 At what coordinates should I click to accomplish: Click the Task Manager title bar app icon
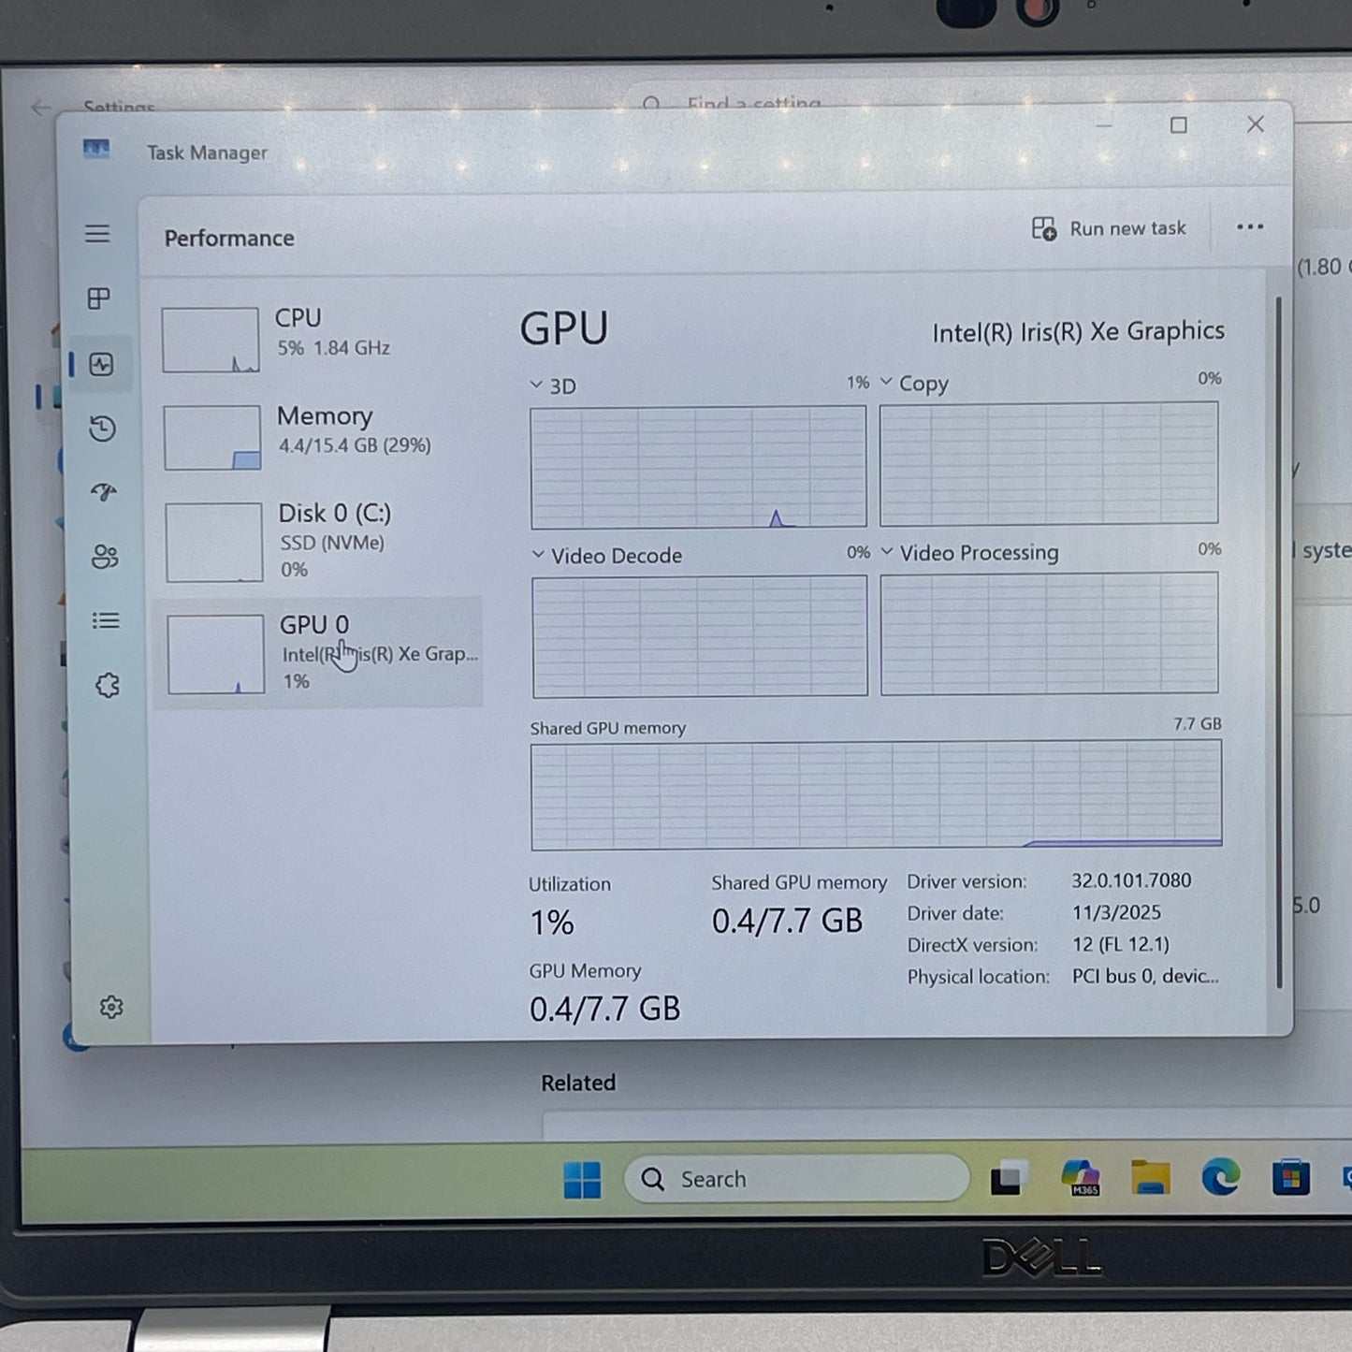click(x=96, y=150)
